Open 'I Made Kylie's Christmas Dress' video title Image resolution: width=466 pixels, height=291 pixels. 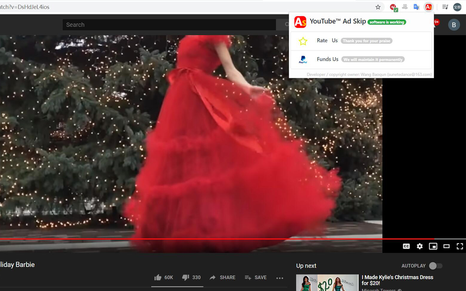(x=398, y=280)
